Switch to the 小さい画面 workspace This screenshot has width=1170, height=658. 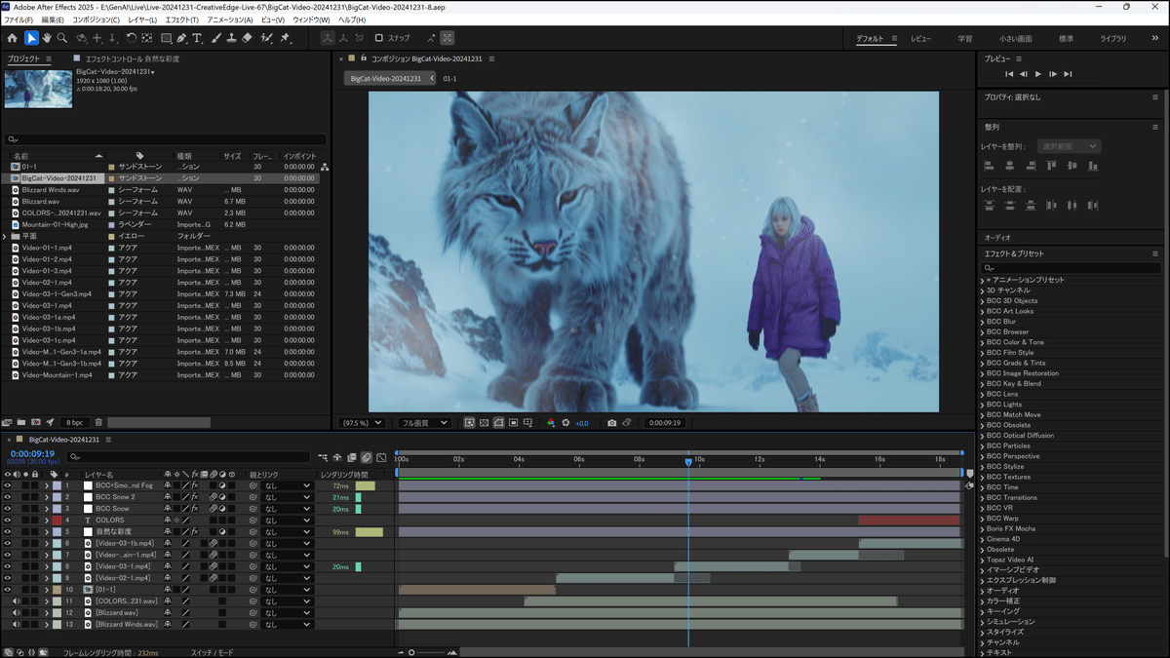point(1016,39)
